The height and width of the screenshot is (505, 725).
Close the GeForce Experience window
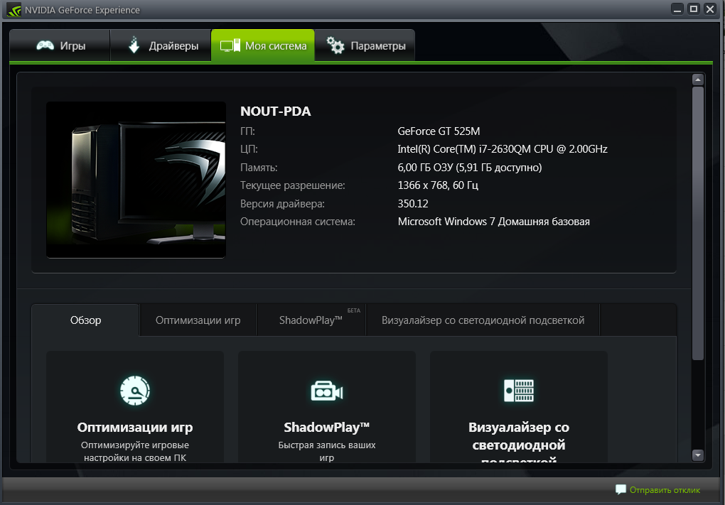coord(710,9)
